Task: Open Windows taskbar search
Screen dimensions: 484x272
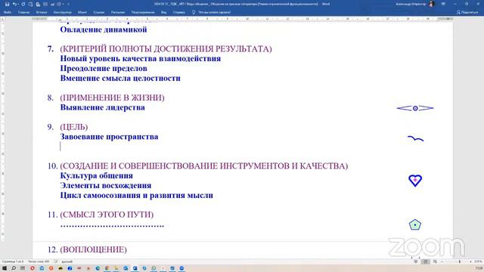Action: pyautogui.click(x=14, y=268)
